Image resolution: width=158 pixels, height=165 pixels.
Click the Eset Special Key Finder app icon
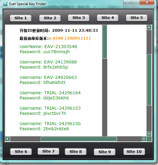5,4
